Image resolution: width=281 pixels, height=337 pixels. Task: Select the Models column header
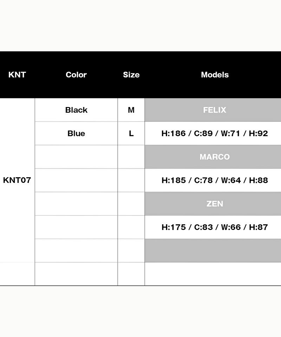click(x=215, y=75)
